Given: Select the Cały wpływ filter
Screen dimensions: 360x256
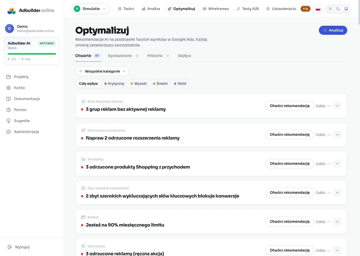Looking at the screenshot, I should click(x=88, y=83).
